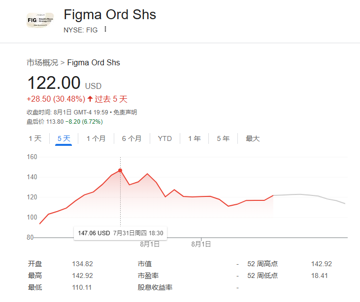This screenshot has height=302, width=360.
Task: Show the YTD chart range
Action: [164, 138]
